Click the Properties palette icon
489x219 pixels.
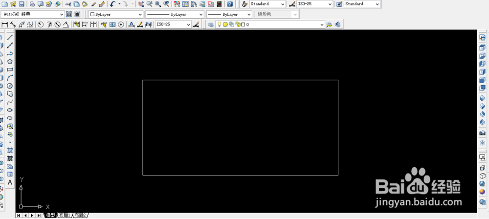click(x=177, y=4)
